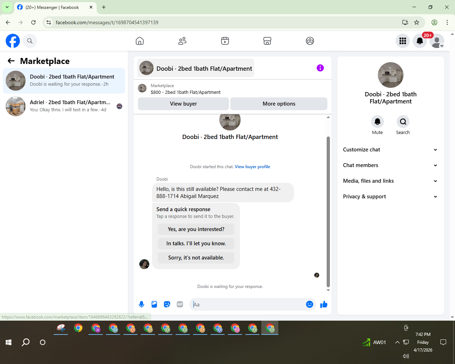Open the Windows action center notification icon
455x364 pixels.
point(443,342)
